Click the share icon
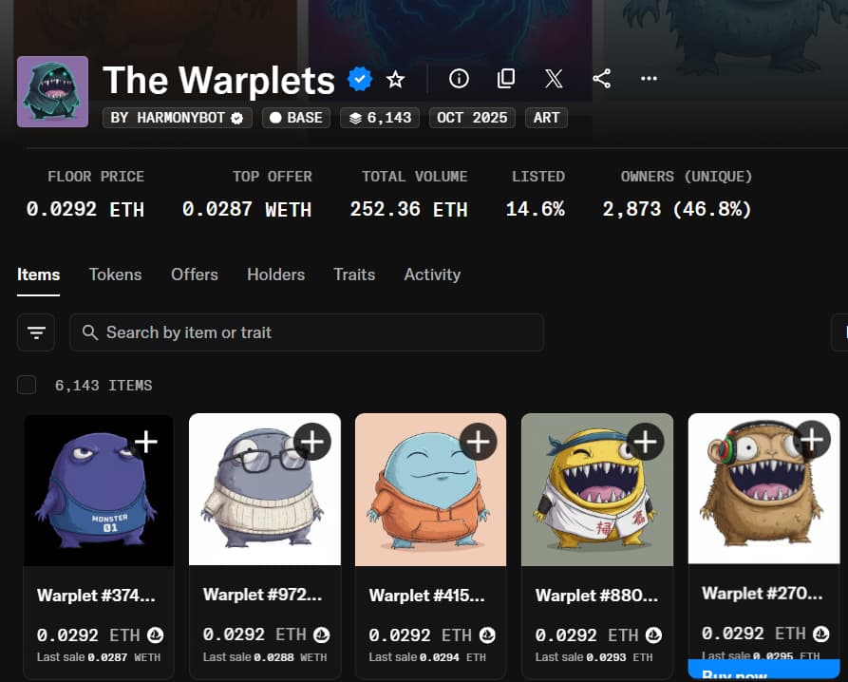The height and width of the screenshot is (682, 848). point(601,79)
